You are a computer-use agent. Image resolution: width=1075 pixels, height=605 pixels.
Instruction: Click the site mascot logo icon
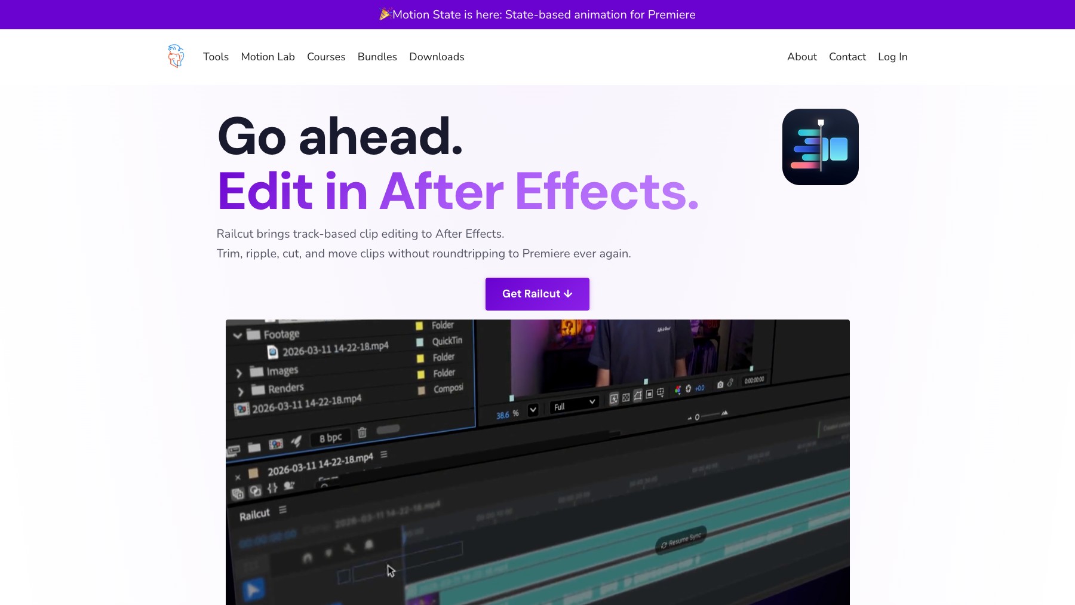pyautogui.click(x=176, y=56)
